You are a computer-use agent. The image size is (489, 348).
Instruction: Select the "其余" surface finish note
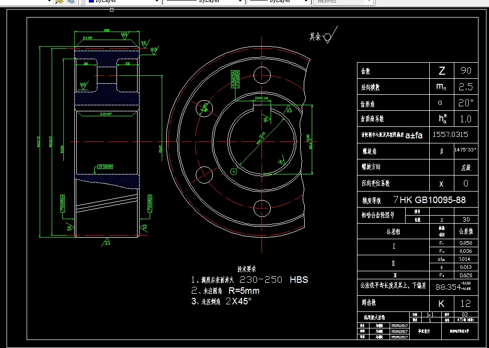pyautogui.click(x=315, y=37)
